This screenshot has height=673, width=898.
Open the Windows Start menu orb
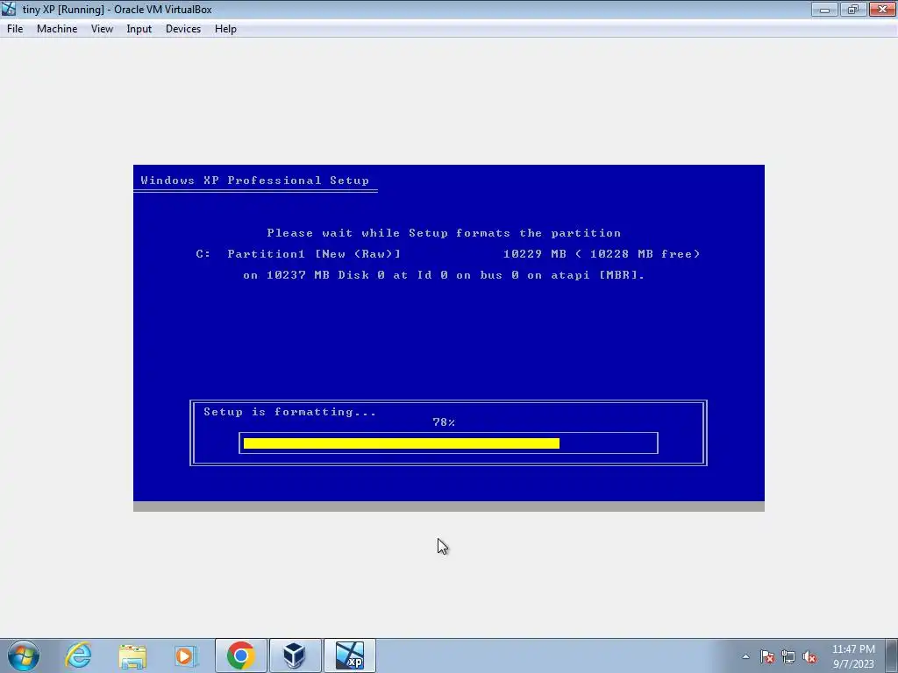pyautogui.click(x=24, y=655)
